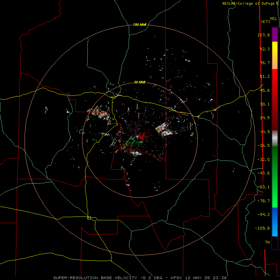Click the small yellow square highway marker
The image size is (280, 280).
point(89,218)
